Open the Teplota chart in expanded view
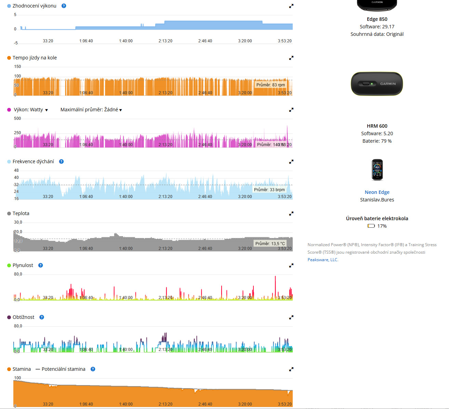449x409 pixels. 291,214
